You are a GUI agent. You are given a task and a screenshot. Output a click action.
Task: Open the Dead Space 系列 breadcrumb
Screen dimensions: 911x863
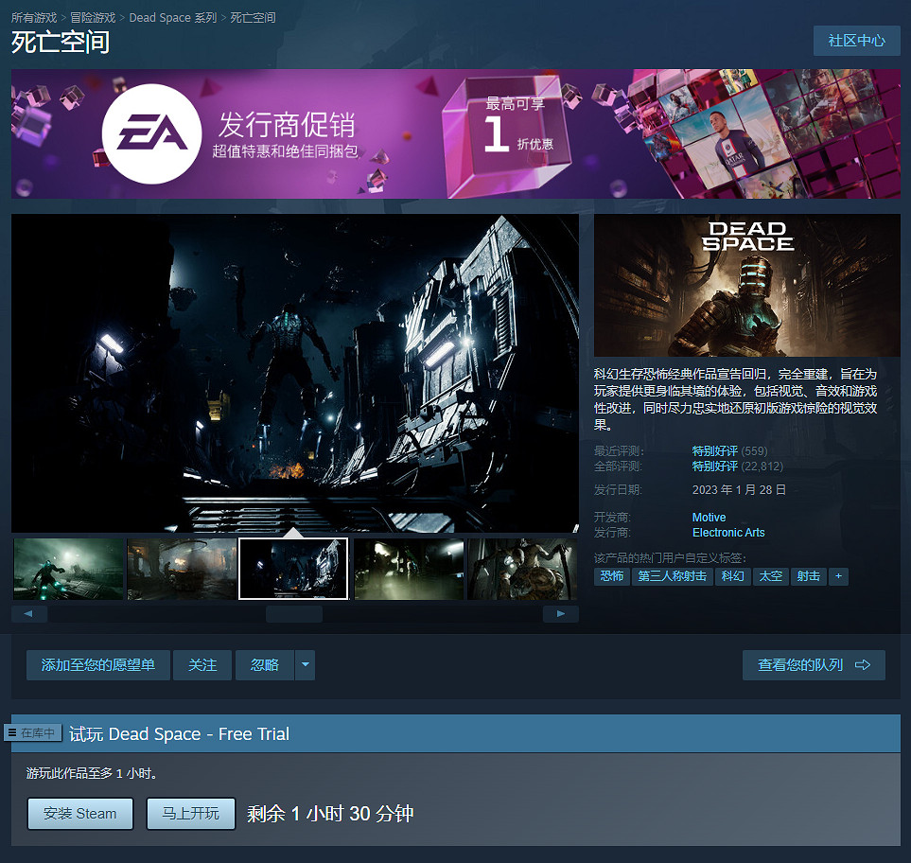point(172,16)
